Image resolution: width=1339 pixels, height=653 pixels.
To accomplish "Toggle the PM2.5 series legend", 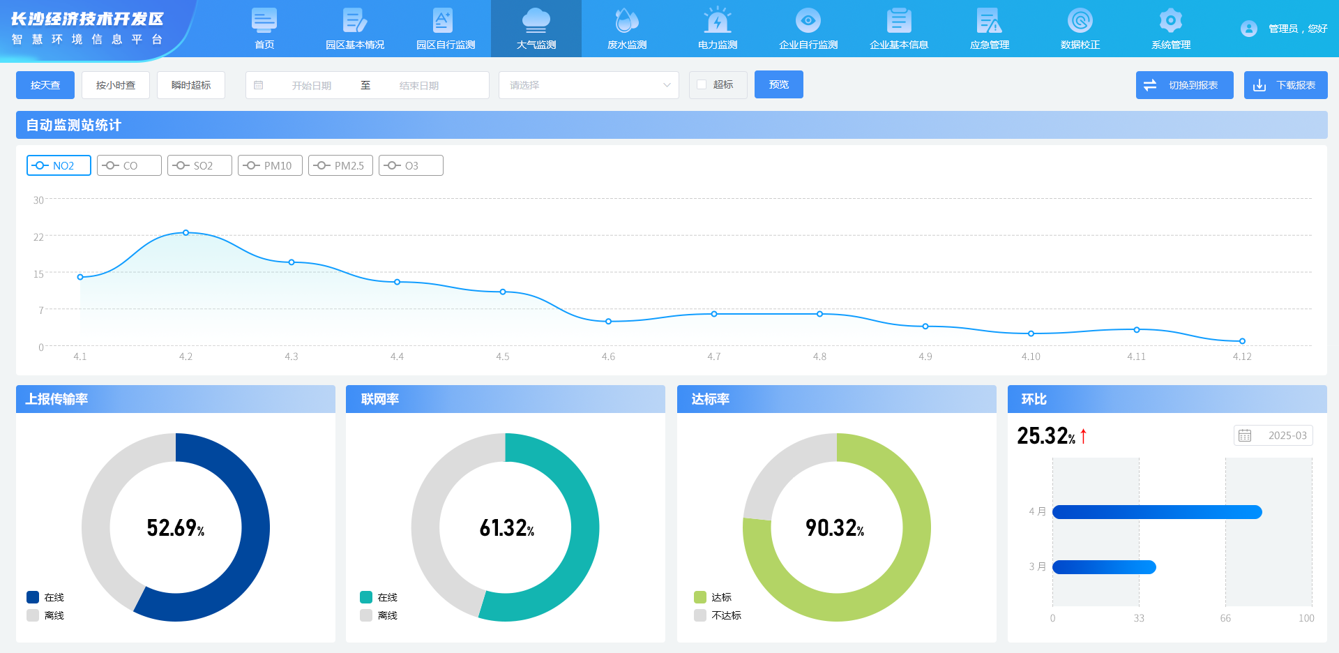I will click(340, 165).
